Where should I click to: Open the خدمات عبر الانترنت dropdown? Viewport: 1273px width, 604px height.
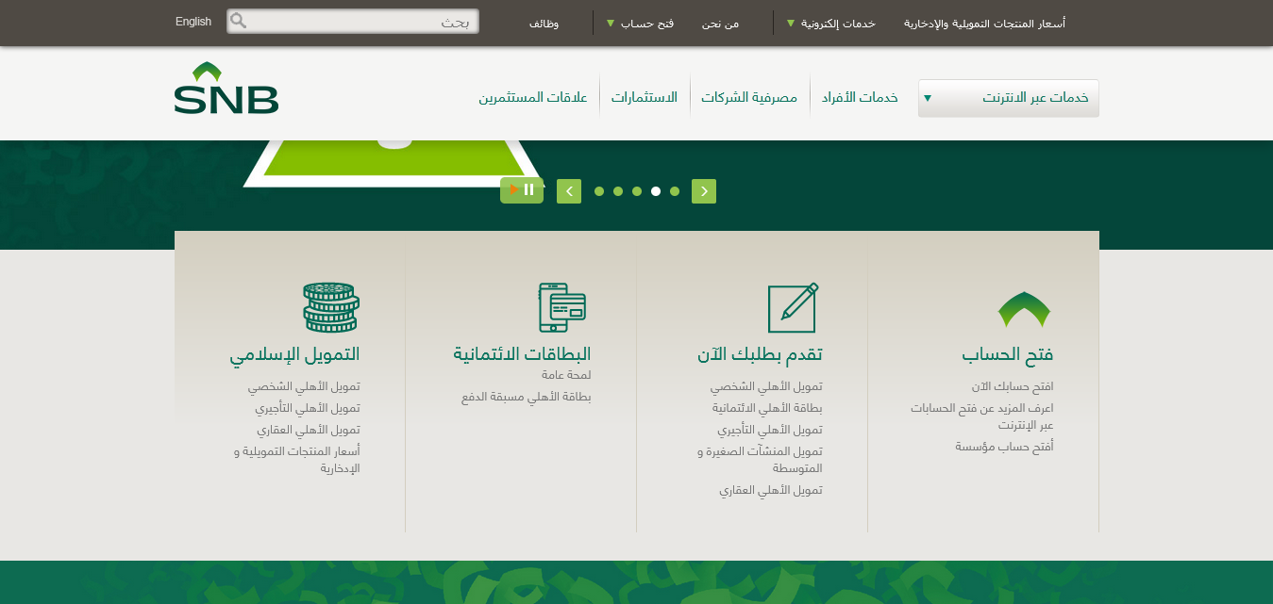[1009, 98]
